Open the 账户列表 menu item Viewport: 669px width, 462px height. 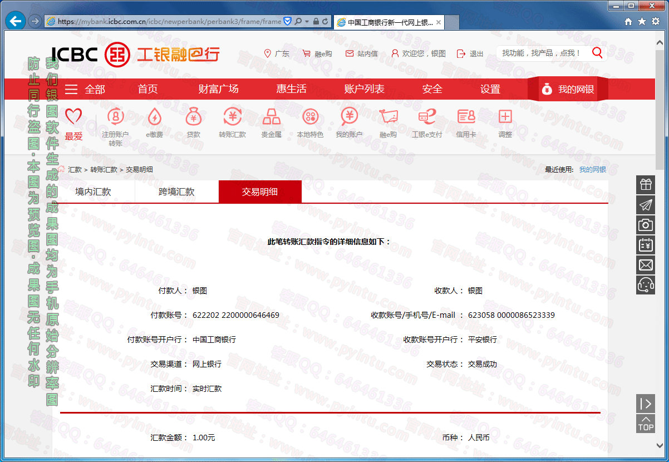coord(364,89)
